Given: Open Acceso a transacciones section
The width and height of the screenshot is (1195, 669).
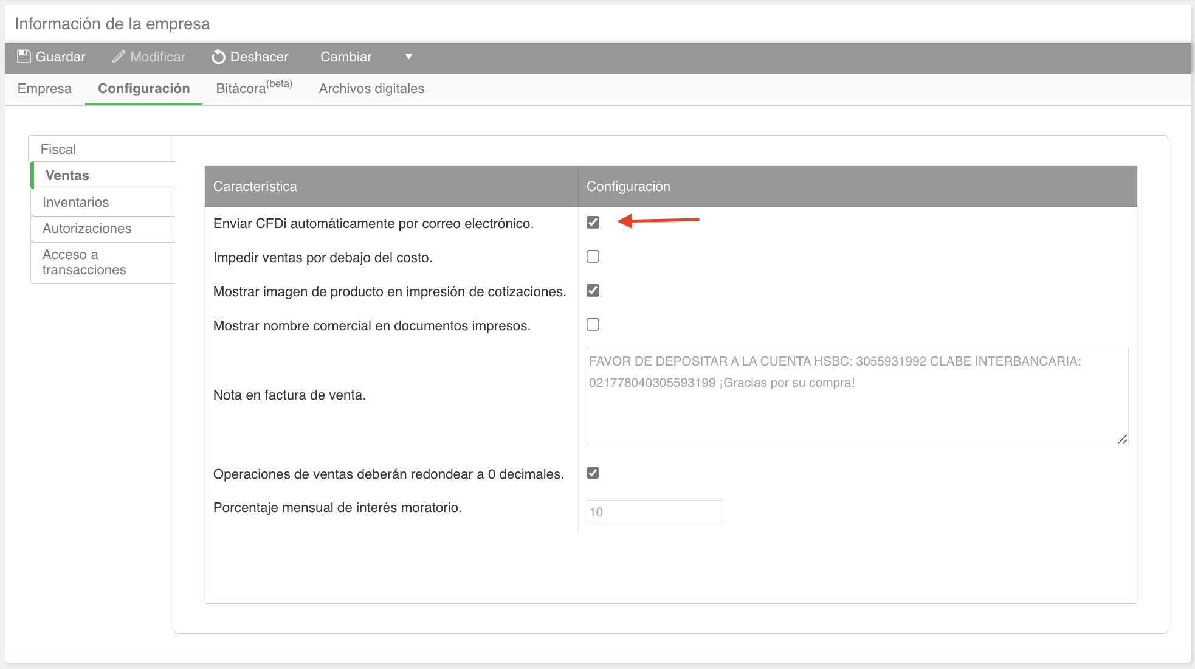Looking at the screenshot, I should (x=103, y=262).
